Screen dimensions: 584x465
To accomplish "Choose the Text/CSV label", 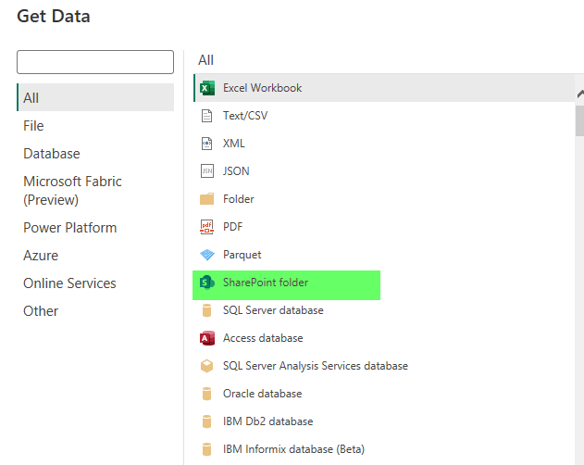I will coord(245,116).
